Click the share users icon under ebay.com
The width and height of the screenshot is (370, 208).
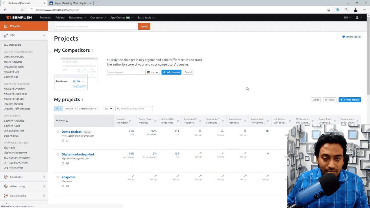(67, 186)
